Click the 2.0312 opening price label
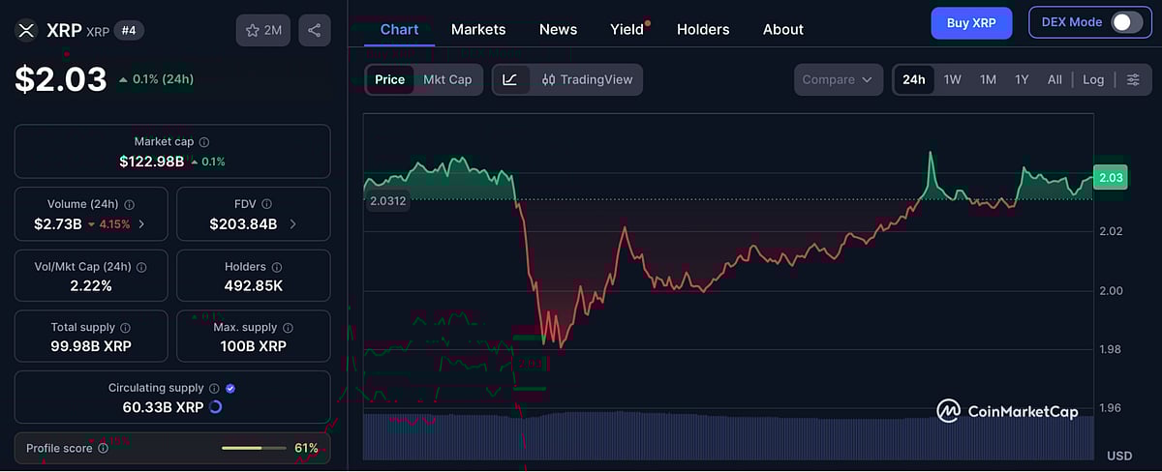This screenshot has height=472, width=1162. click(387, 201)
